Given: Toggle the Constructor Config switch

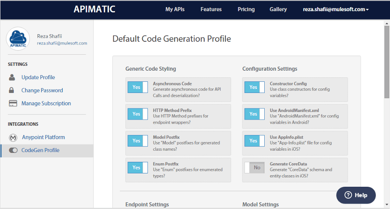Looking at the screenshot, I should (x=255, y=87).
